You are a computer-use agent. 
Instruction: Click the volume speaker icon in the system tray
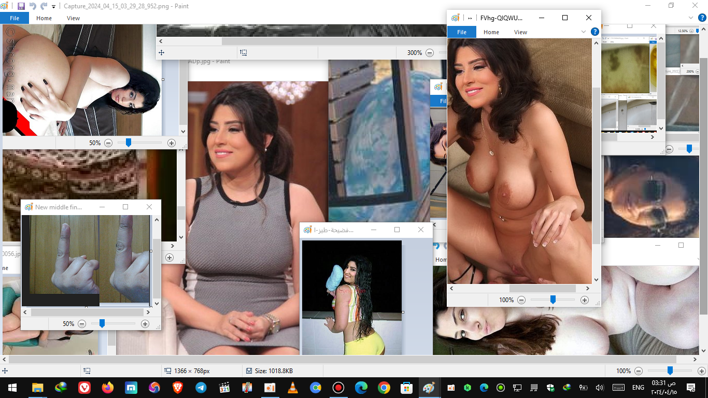(x=600, y=388)
